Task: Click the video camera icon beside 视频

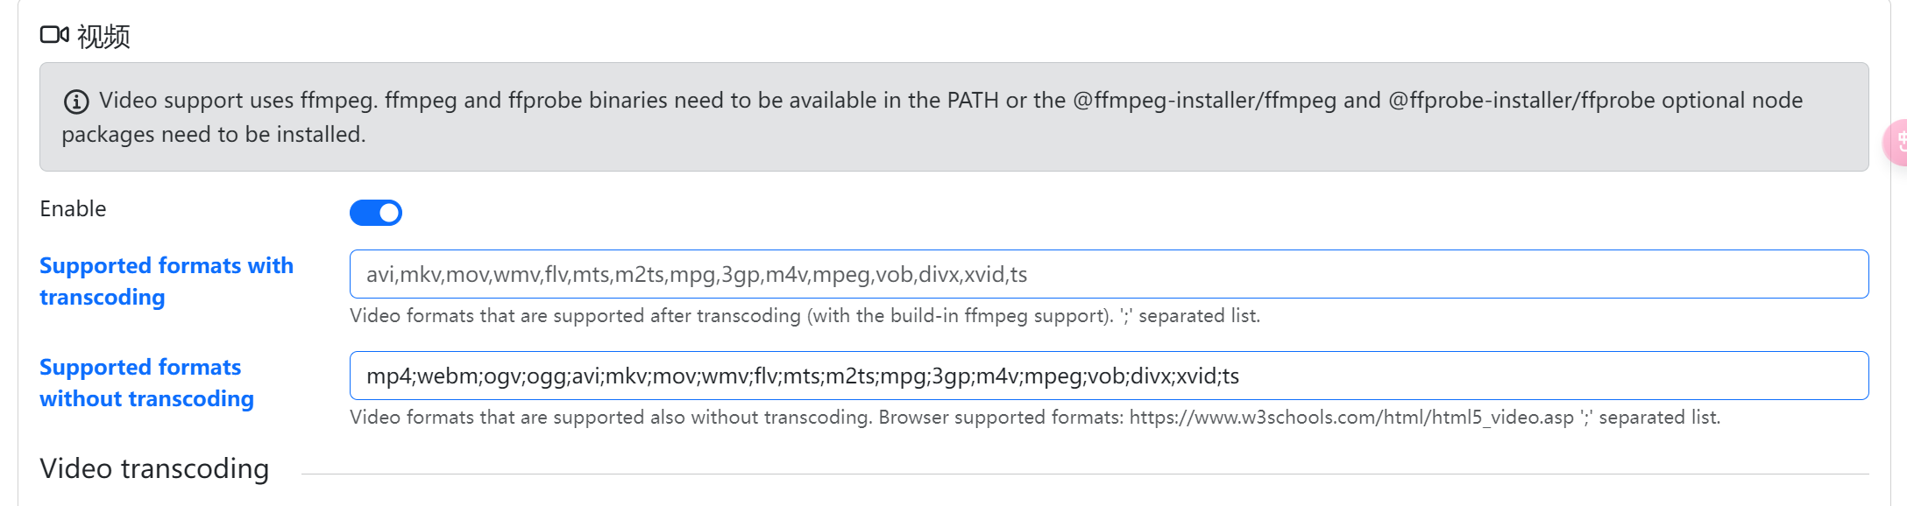Action: click(x=54, y=35)
